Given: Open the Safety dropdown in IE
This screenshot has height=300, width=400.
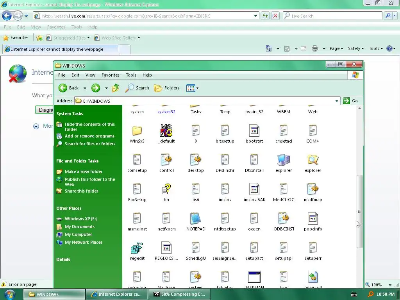Looking at the screenshot, I should pyautogui.click(x=355, y=48).
